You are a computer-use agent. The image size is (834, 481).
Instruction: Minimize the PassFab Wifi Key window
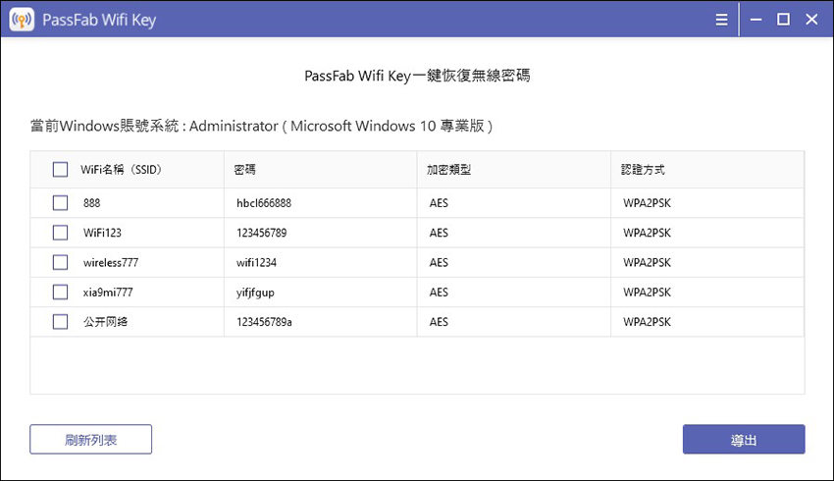pyautogui.click(x=756, y=20)
